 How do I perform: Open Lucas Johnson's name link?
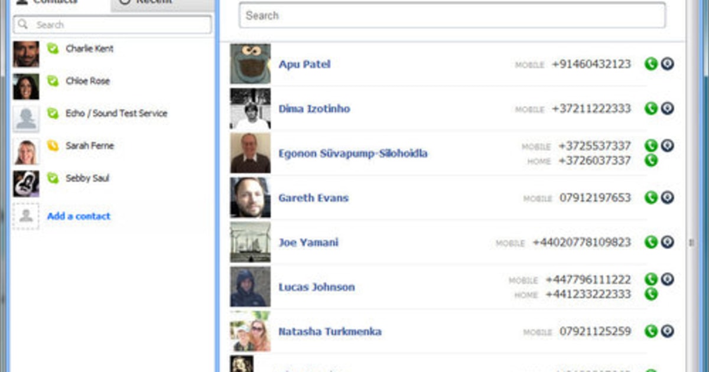[317, 287]
